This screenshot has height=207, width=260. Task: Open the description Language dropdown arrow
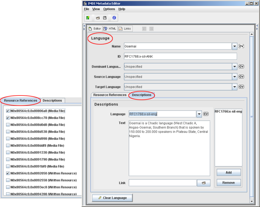click(199, 114)
